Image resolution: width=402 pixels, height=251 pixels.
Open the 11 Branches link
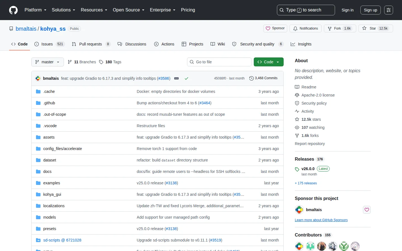(x=82, y=62)
